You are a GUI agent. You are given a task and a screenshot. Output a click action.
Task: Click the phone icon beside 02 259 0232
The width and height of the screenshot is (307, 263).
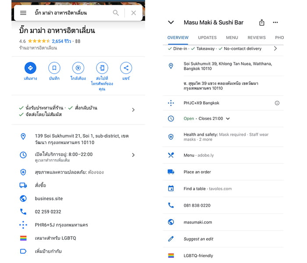point(23,212)
